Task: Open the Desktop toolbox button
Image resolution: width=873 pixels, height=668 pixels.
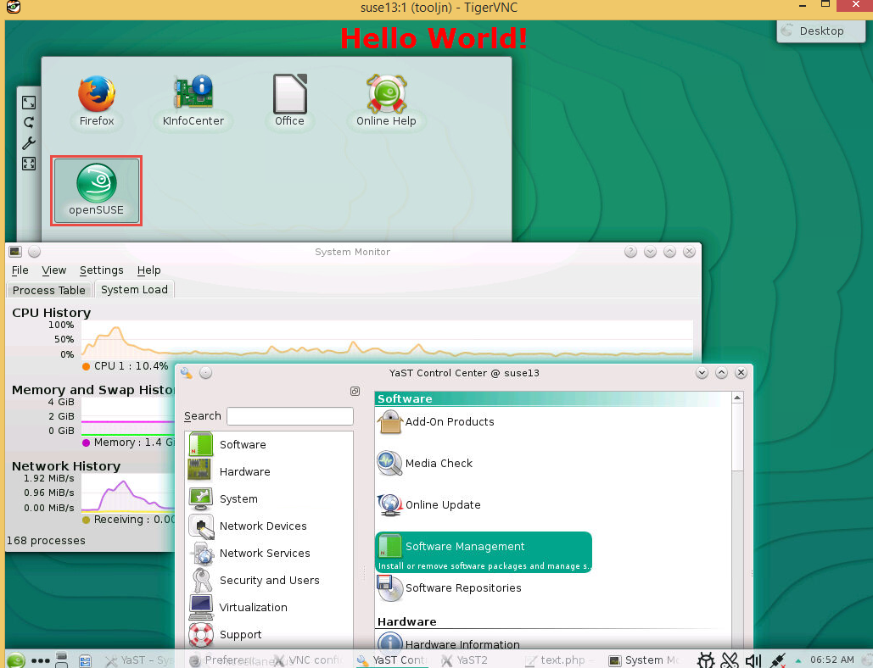Action: (x=820, y=31)
